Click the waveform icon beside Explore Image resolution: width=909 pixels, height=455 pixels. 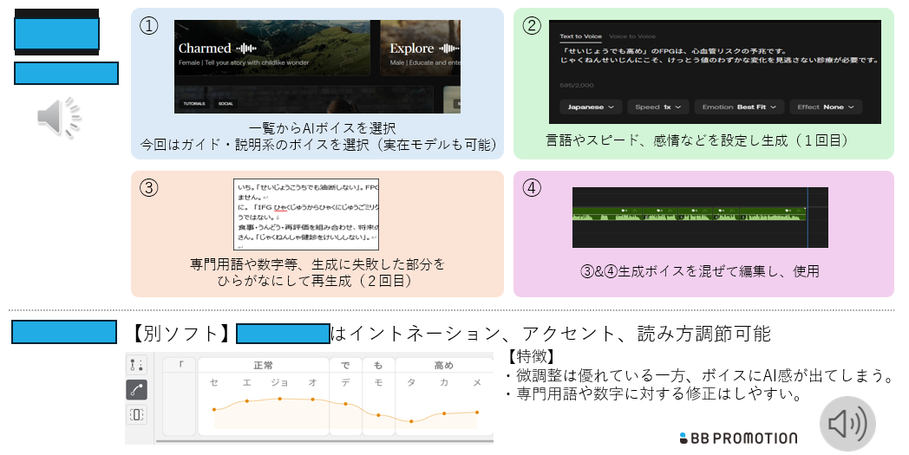click(x=448, y=49)
